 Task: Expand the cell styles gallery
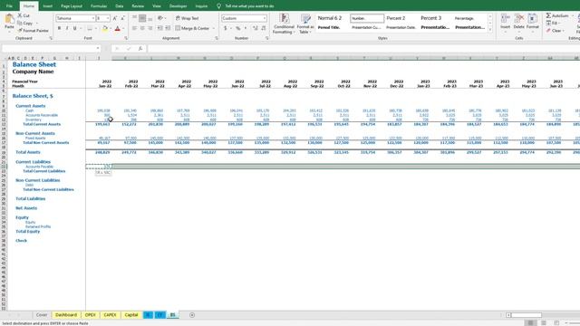(x=490, y=30)
